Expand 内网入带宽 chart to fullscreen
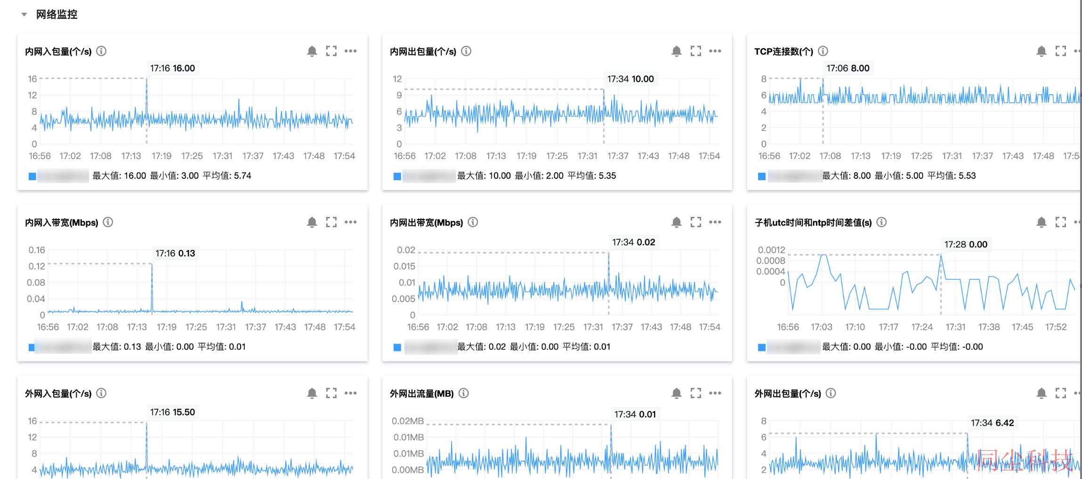The height and width of the screenshot is (479, 1082). pyautogui.click(x=331, y=222)
